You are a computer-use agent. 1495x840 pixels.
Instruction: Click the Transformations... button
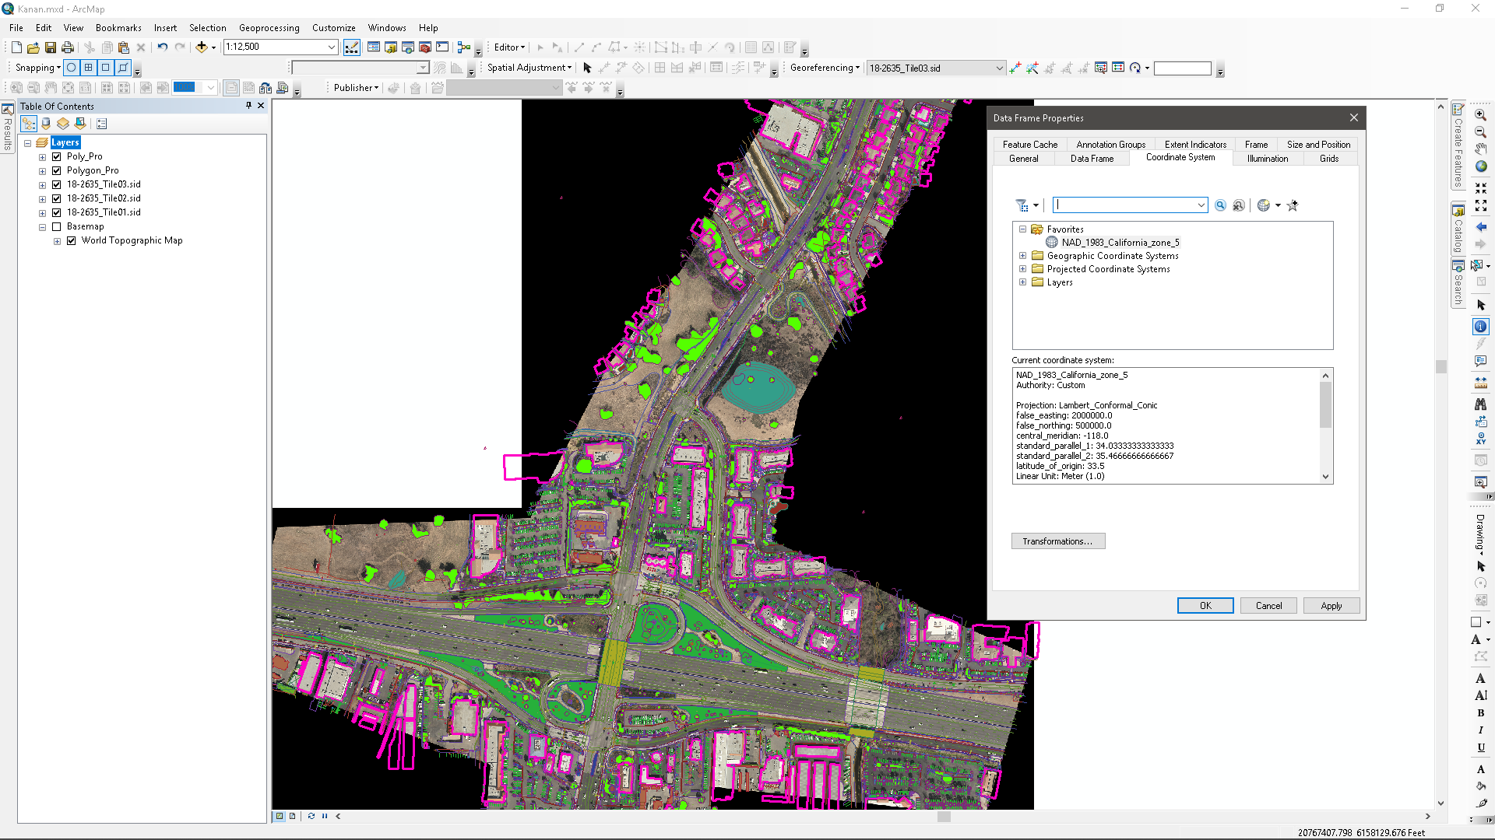pyautogui.click(x=1057, y=541)
